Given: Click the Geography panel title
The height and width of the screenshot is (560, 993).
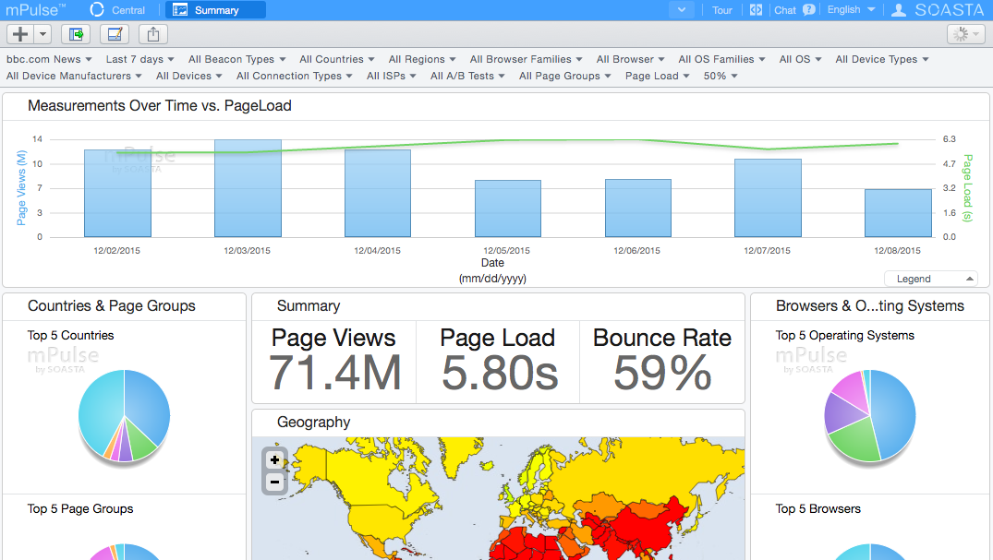Looking at the screenshot, I should coord(313,422).
